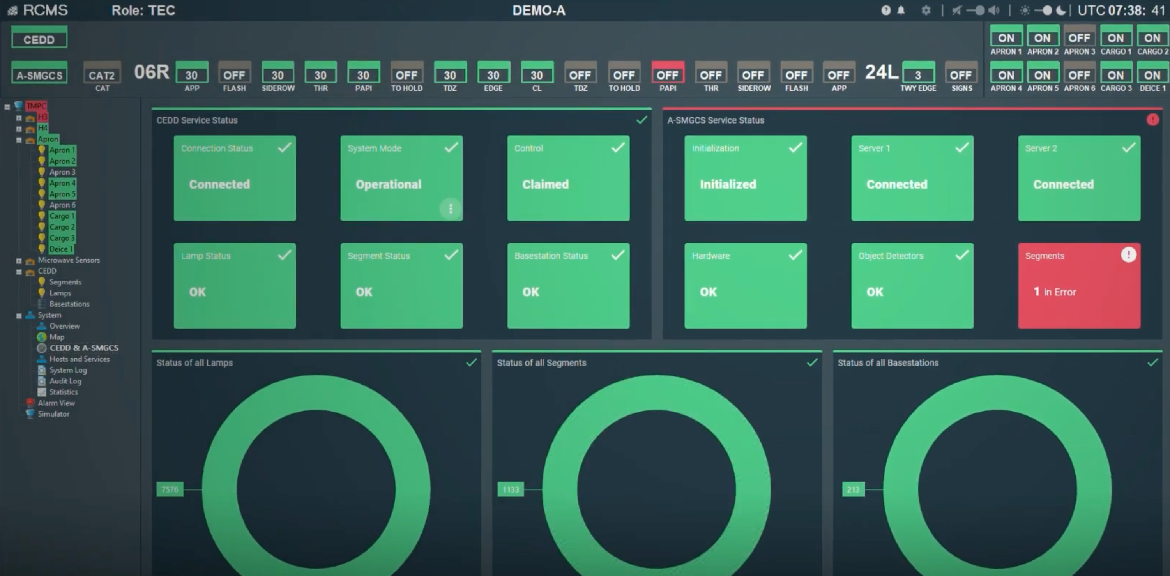Image resolution: width=1170 pixels, height=576 pixels.
Task: Click the Segments card exclamation icon
Action: 1128,255
